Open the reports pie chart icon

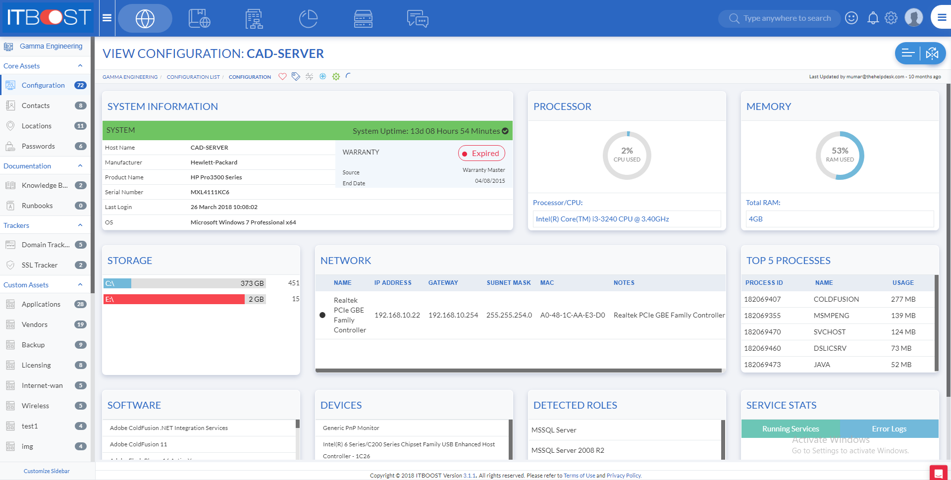[x=308, y=18]
